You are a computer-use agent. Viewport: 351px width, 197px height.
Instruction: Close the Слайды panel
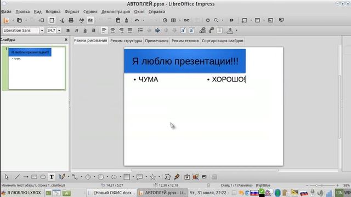(x=66, y=39)
